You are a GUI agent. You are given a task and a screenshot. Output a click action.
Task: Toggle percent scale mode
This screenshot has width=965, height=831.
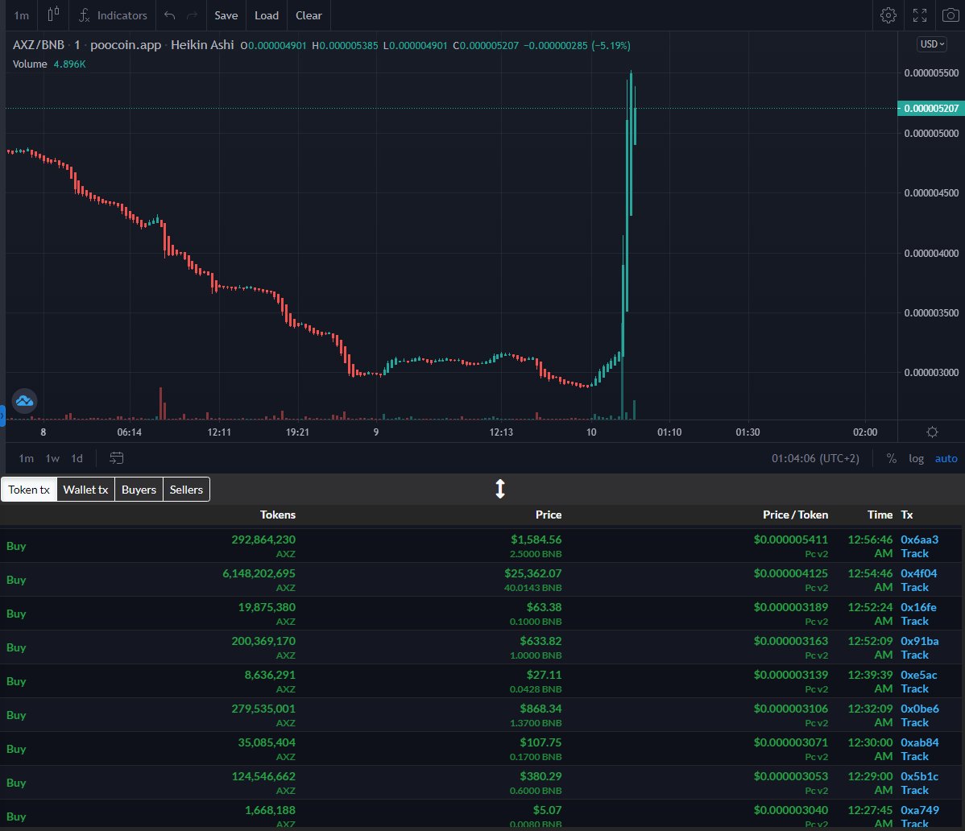pos(891,458)
